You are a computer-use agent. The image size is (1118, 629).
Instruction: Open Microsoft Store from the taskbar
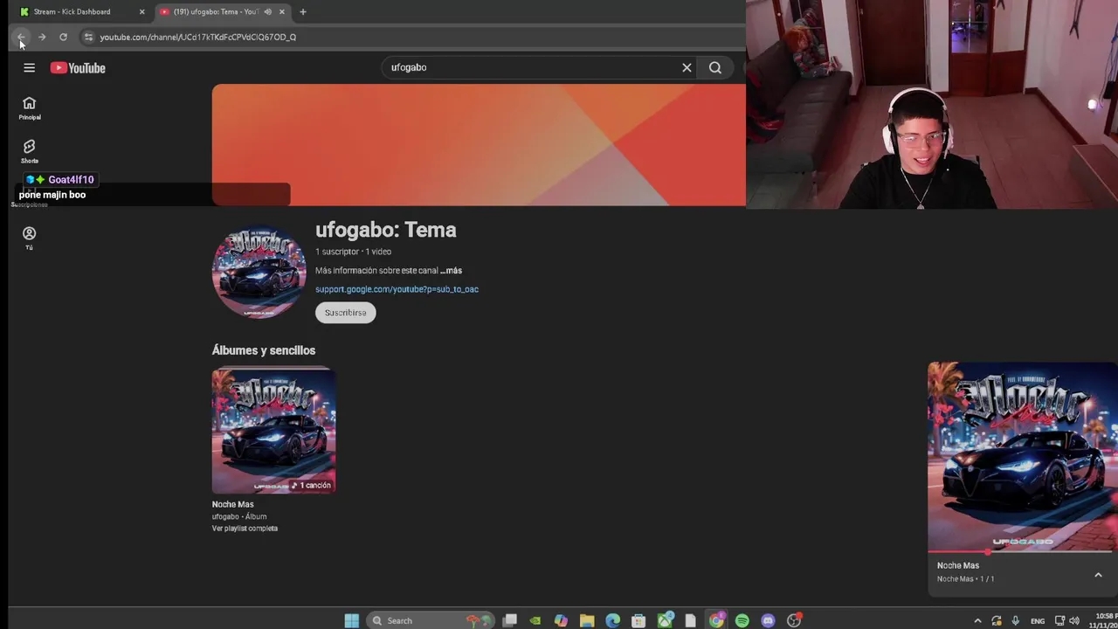click(638, 620)
